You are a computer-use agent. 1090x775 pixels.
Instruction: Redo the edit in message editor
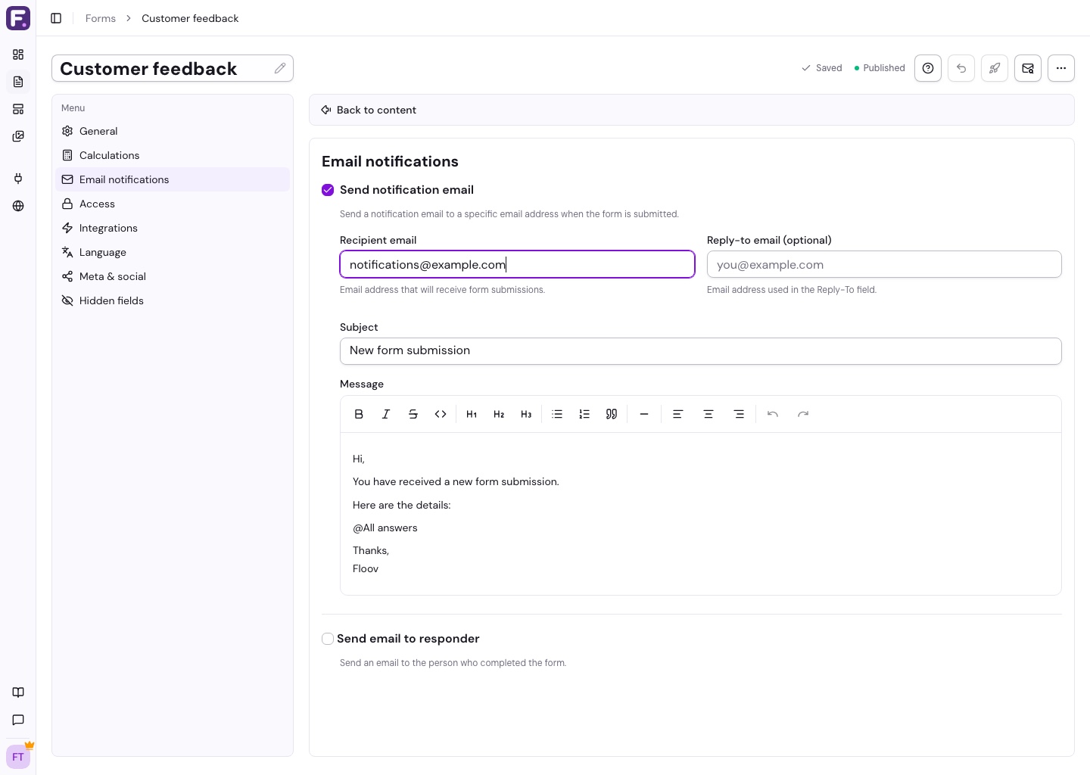(803, 414)
